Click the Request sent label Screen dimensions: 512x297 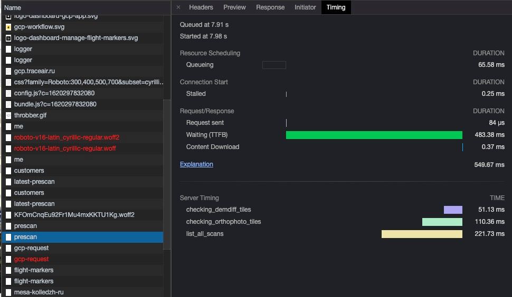[205, 123]
